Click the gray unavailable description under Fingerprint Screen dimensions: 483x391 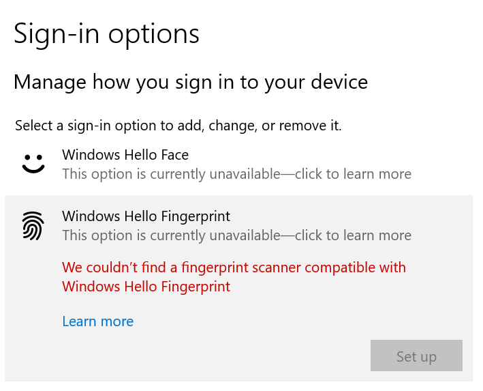[x=236, y=235]
